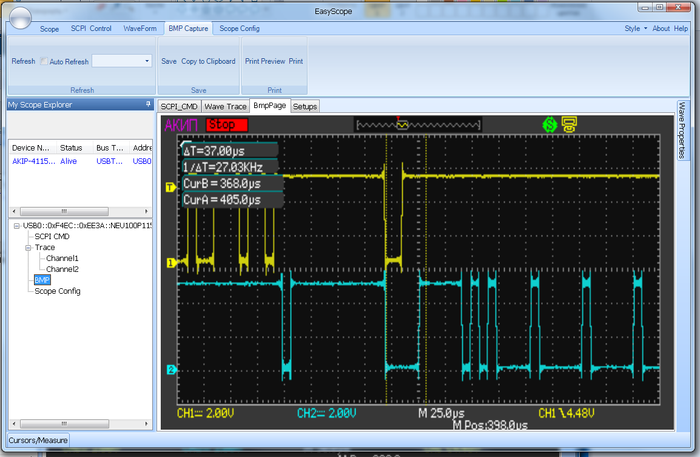Click the tree panel horizontal scrollbar thumb
Image resolution: width=700 pixels, height=457 pixels.
coord(64,424)
